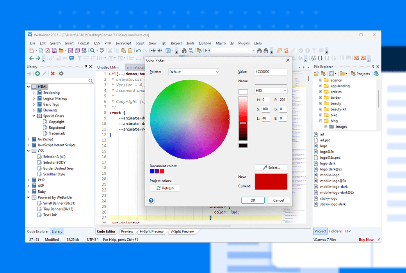Expand the JavaScript library node
Image resolution: width=406 pixels, height=273 pixels.
click(x=28, y=139)
